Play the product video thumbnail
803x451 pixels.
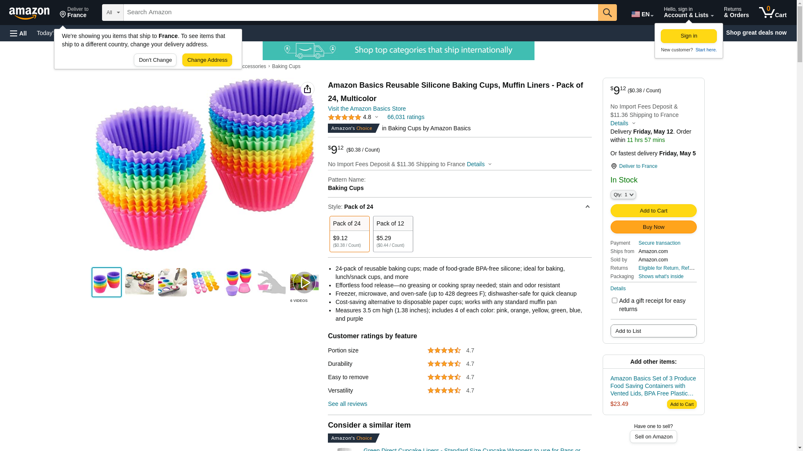click(x=304, y=283)
